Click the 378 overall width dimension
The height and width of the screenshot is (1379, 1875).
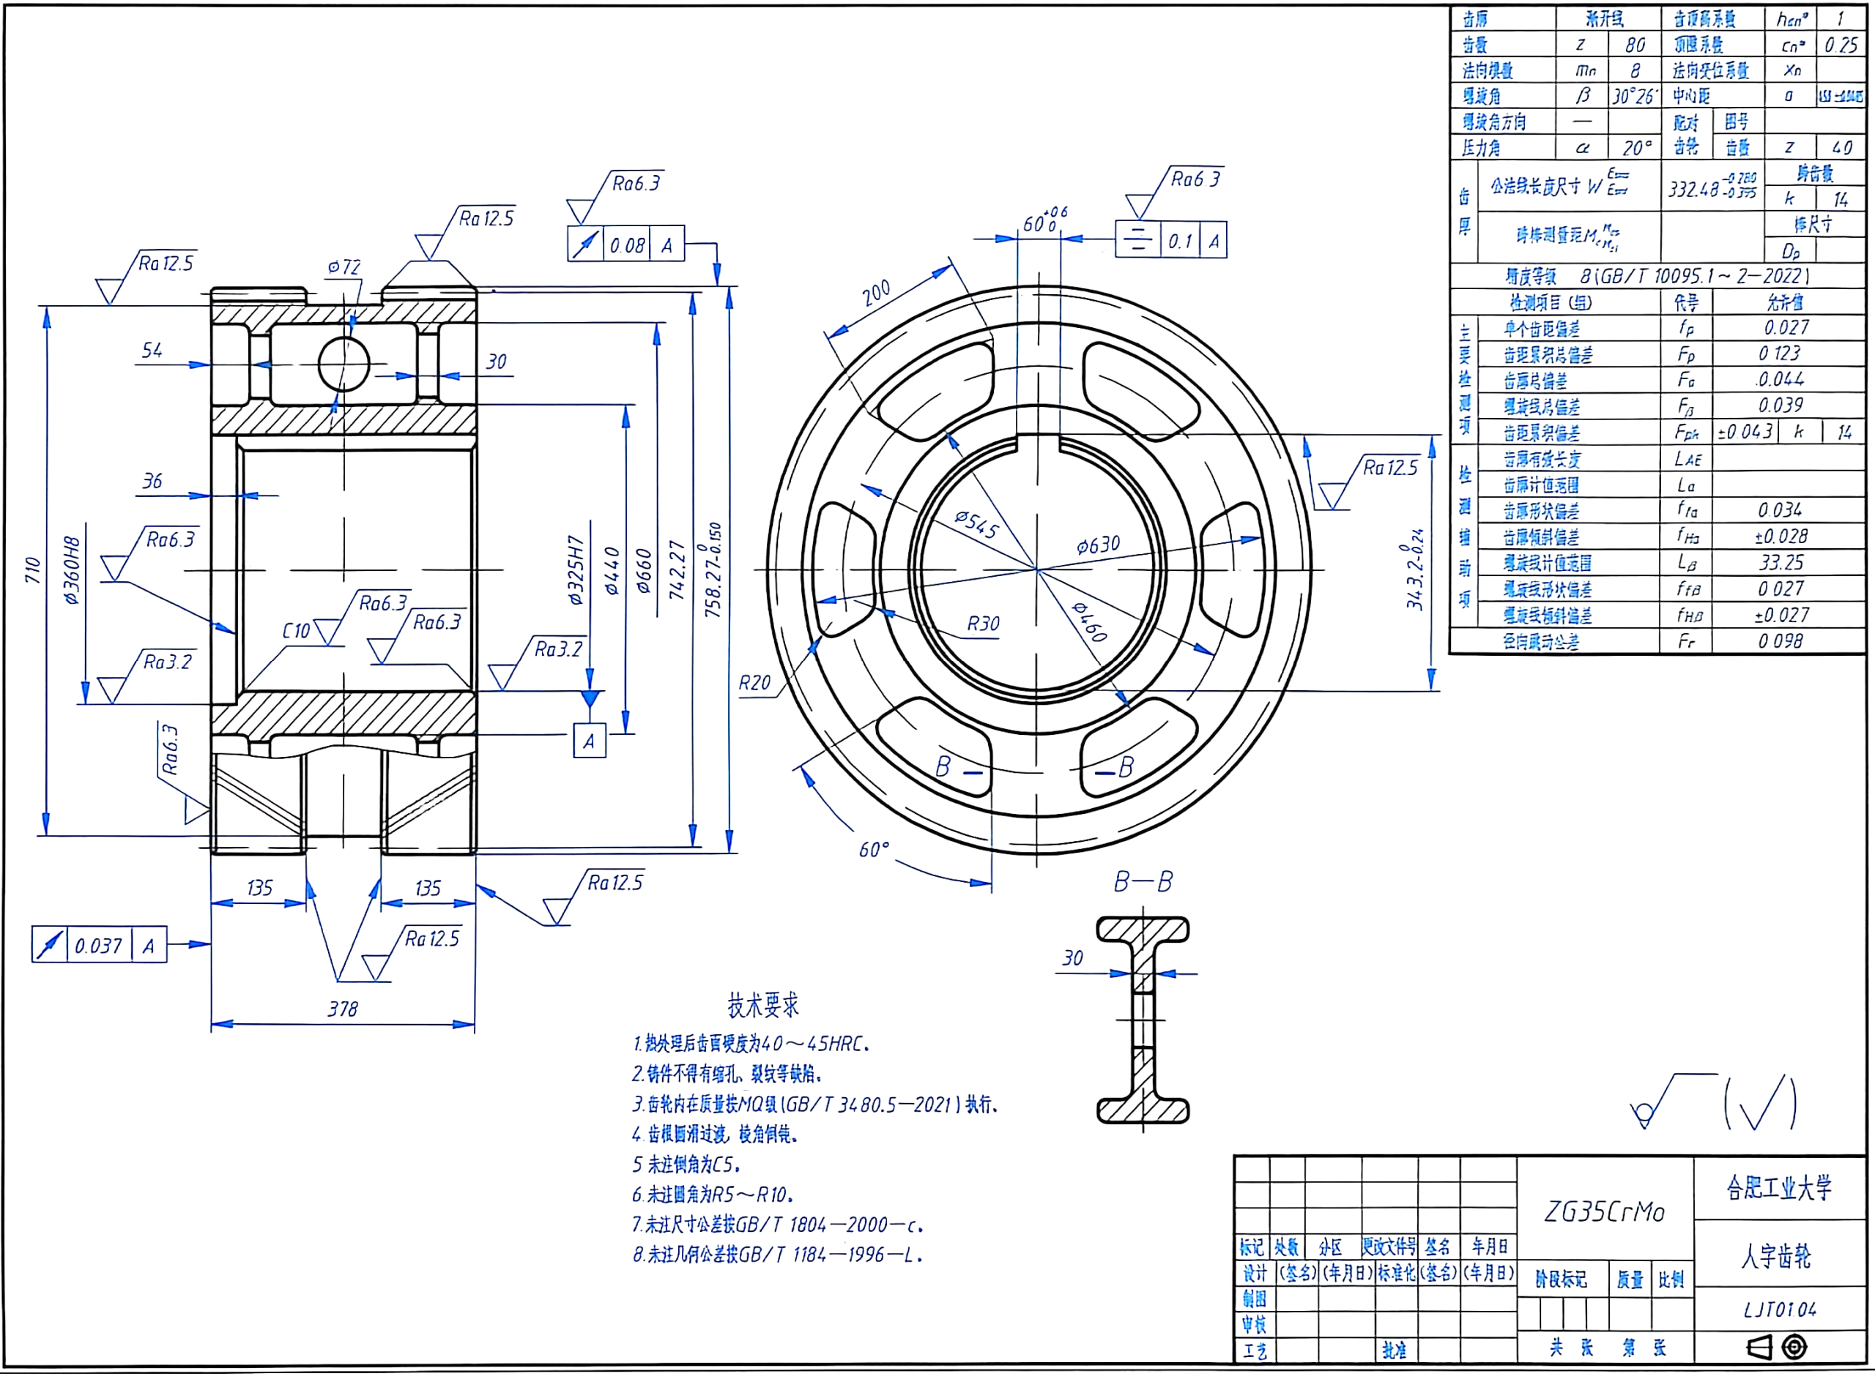(x=343, y=1009)
